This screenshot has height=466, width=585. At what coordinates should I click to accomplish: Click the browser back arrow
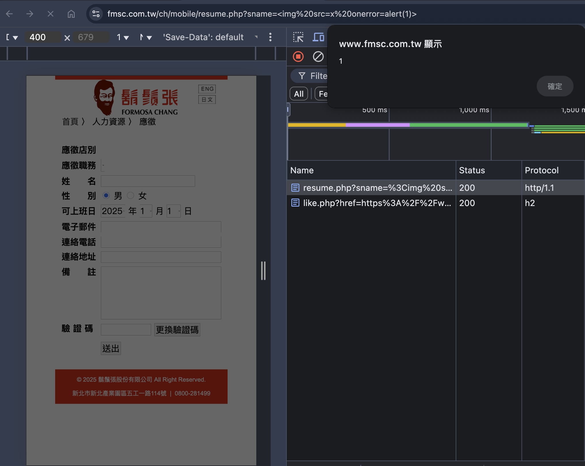coord(9,14)
